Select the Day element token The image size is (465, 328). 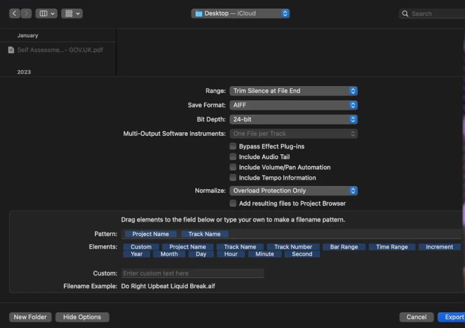201,254
